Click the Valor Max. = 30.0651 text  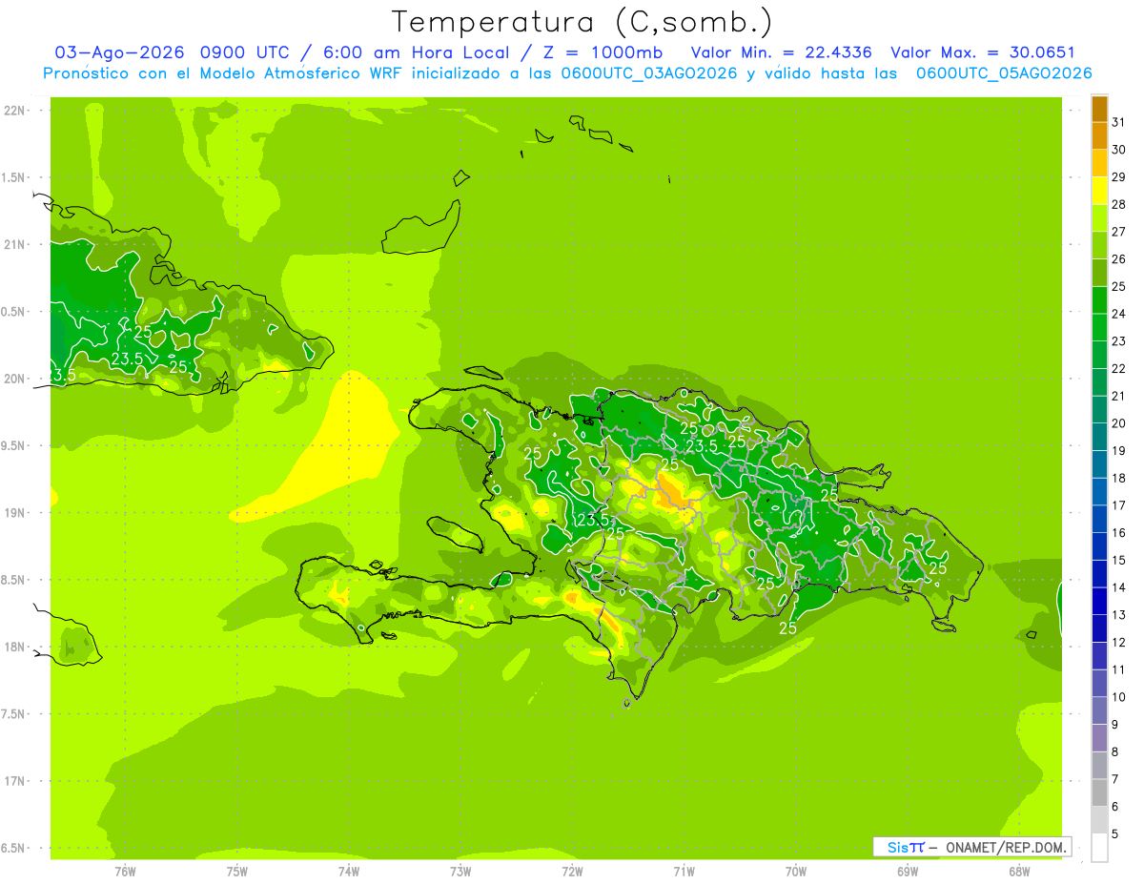(x=982, y=52)
